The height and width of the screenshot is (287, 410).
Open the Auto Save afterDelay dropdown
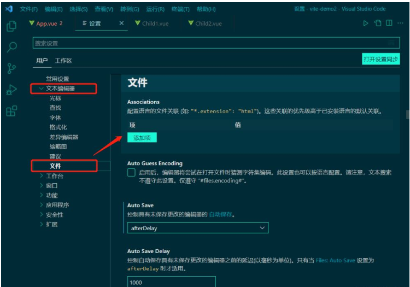(x=198, y=228)
